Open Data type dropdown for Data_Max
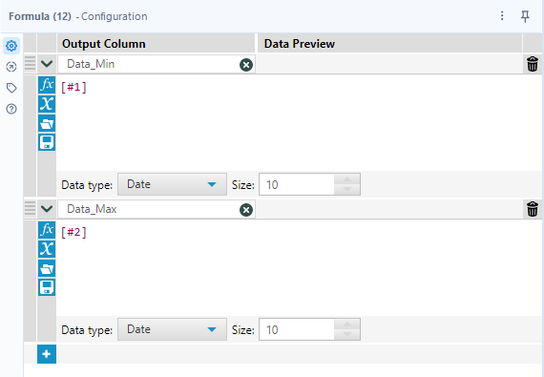Viewport: 544px width, 377px height. click(172, 329)
